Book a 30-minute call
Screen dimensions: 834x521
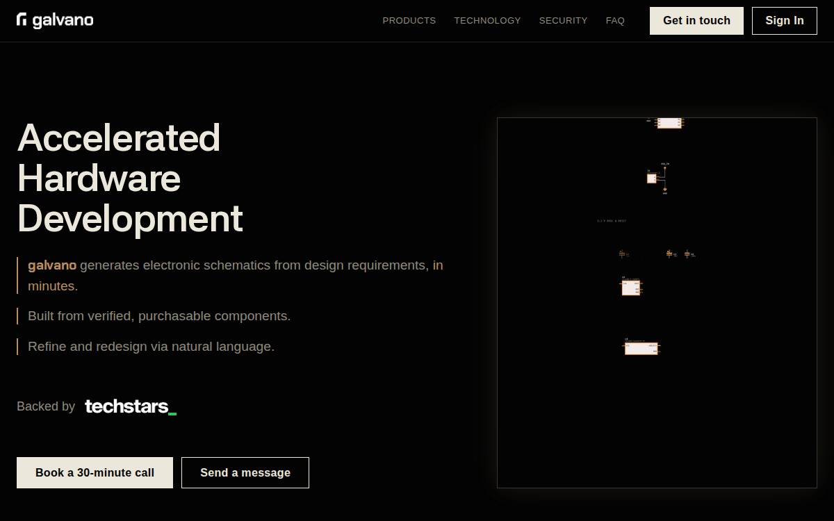(x=95, y=472)
